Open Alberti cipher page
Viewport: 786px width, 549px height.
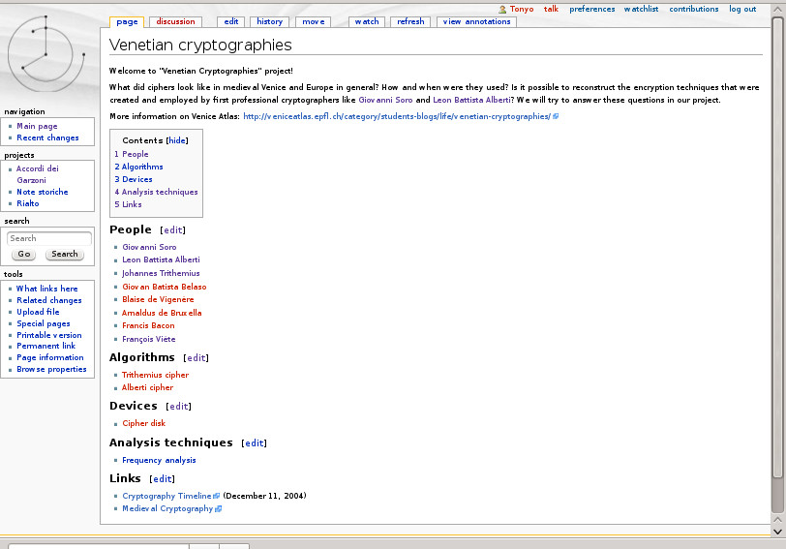click(x=147, y=387)
